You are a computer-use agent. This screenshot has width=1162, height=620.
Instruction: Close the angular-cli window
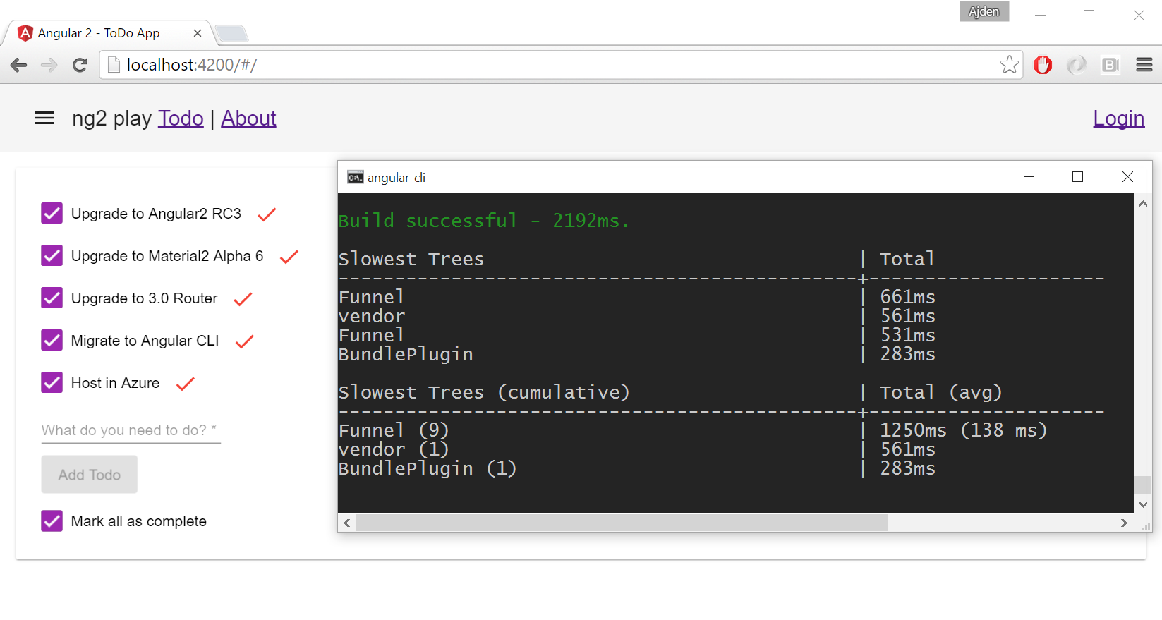click(1127, 177)
